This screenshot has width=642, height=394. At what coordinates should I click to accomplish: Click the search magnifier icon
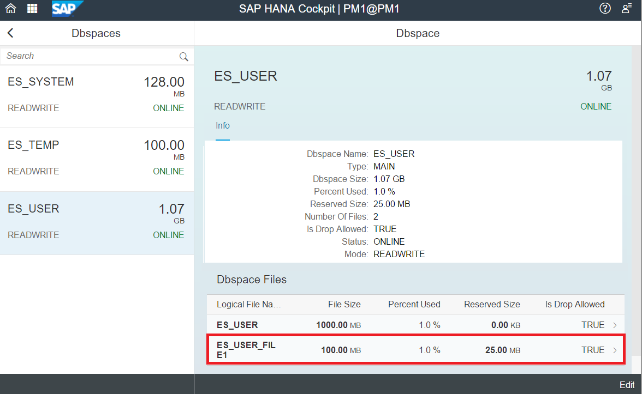click(x=184, y=57)
